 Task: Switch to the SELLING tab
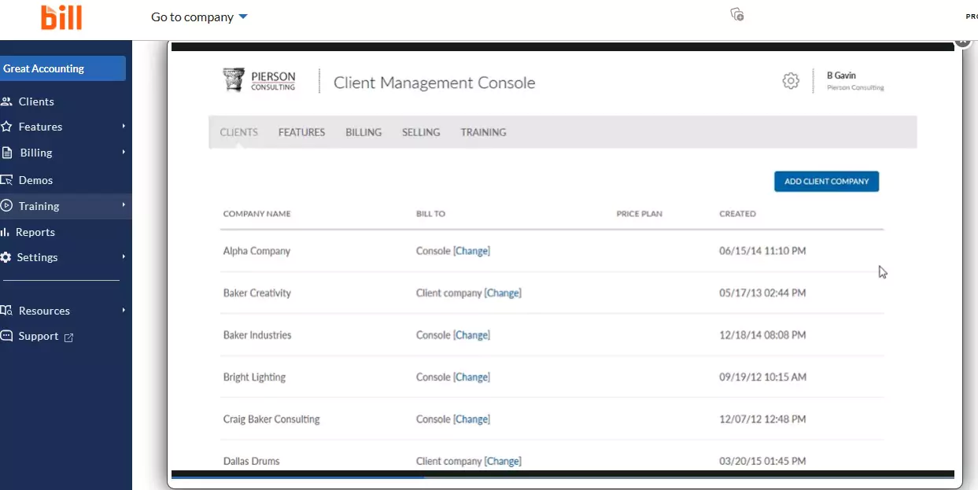pos(421,132)
